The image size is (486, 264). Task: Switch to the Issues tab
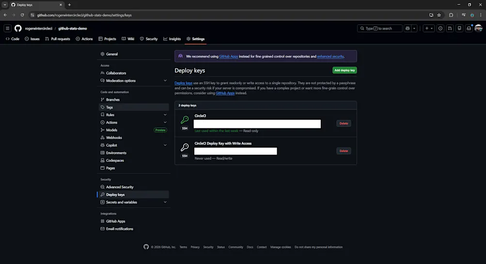pyautogui.click(x=32, y=39)
